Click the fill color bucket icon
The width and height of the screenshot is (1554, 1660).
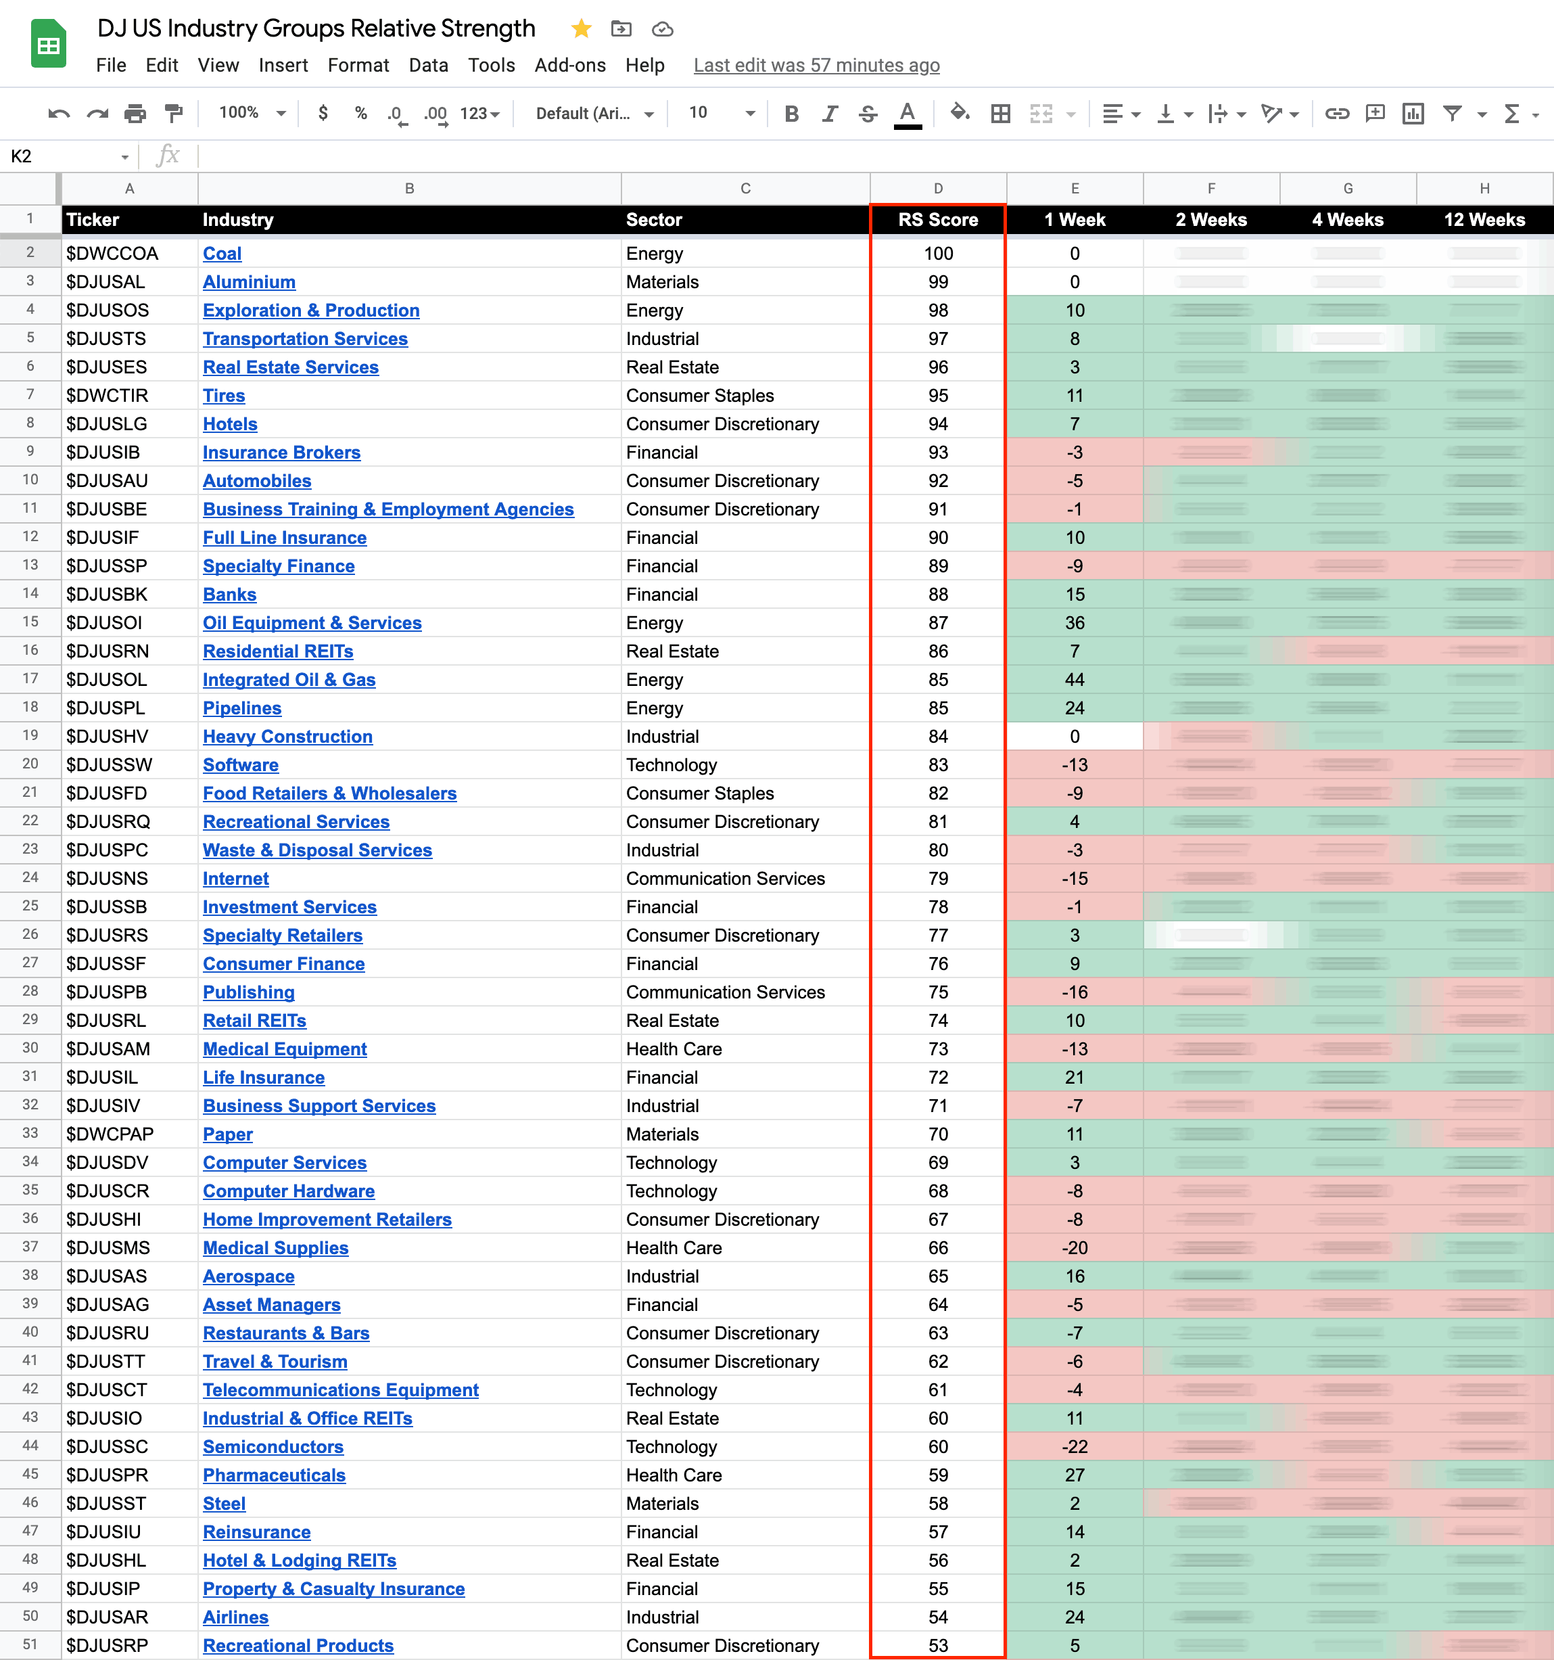[x=960, y=114]
